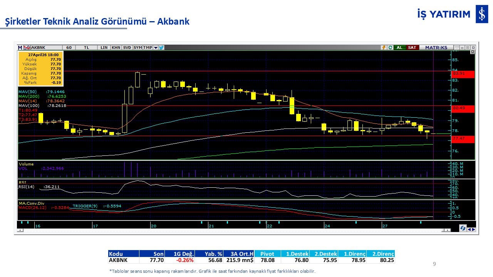Click the lightning bolt icon
This screenshot has width=493, height=277.
click(384, 48)
